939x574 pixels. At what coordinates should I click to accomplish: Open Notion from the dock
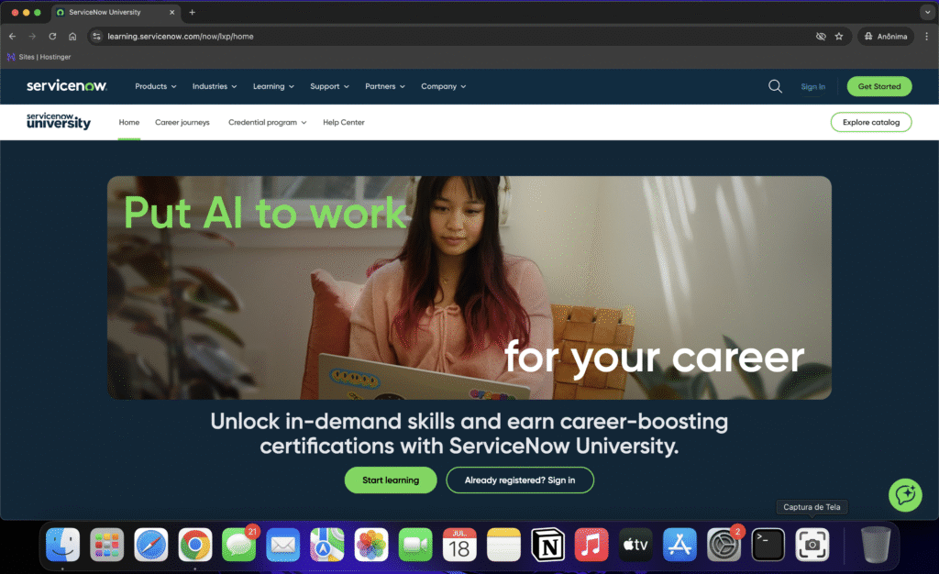click(x=547, y=545)
